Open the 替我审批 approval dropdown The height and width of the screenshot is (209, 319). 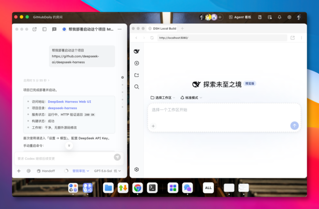tap(81, 171)
